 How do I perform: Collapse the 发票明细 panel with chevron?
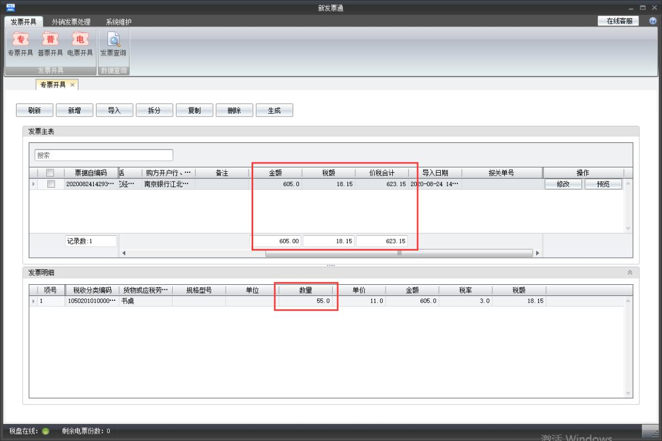click(630, 273)
